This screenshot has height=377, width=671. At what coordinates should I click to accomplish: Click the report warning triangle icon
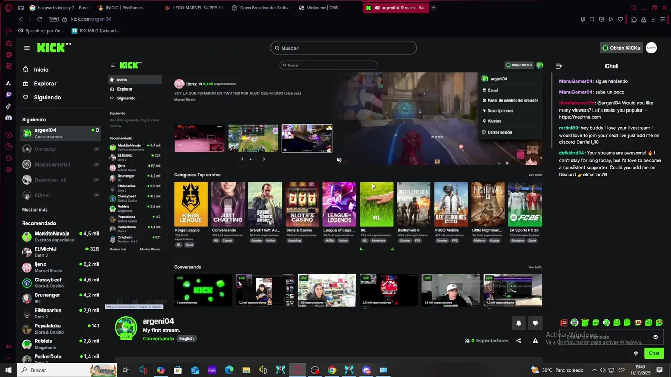(535, 341)
